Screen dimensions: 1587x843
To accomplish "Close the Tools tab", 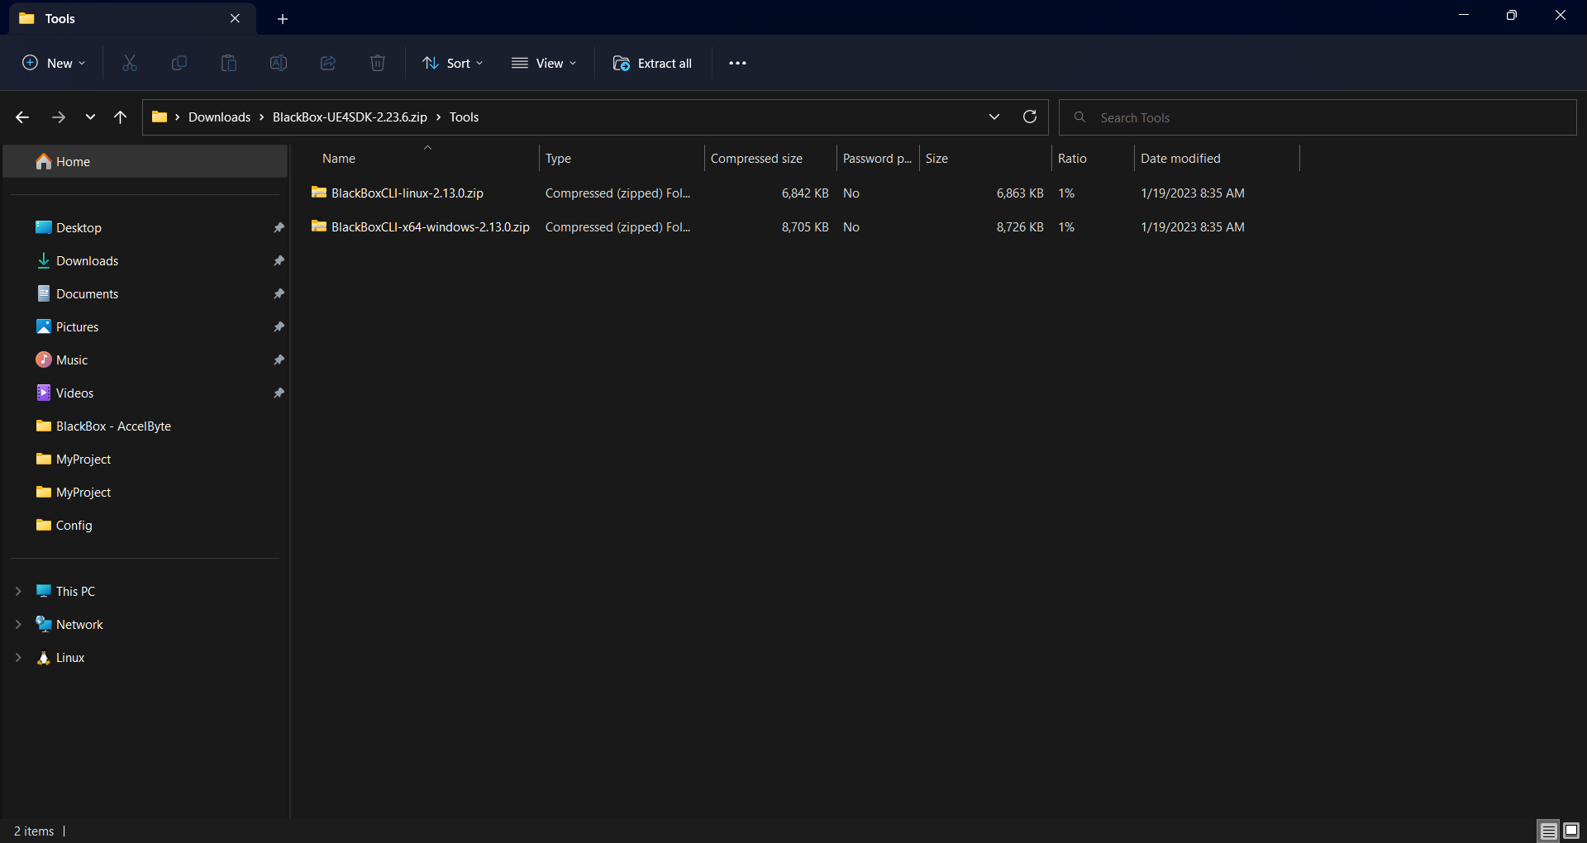I will click(x=235, y=18).
